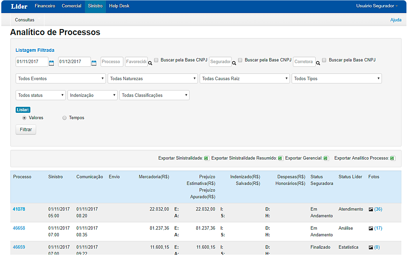Click the Filtrar button
The image size is (409, 256).
26,130
